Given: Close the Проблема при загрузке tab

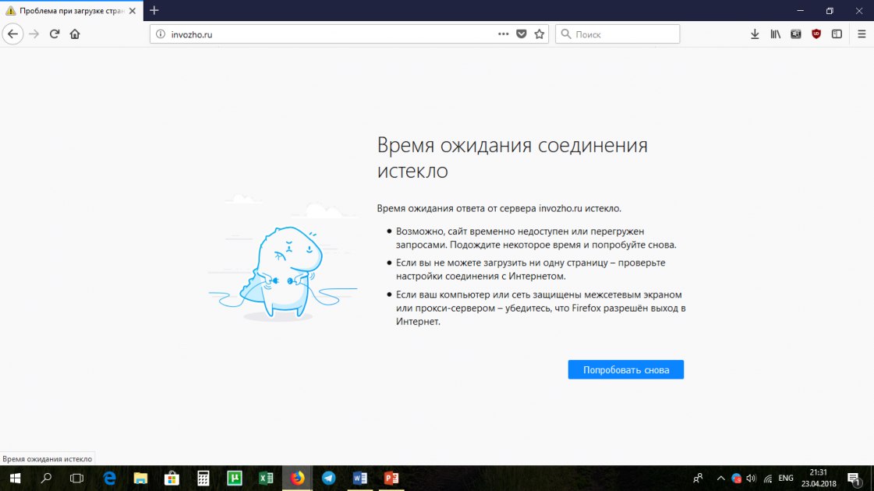Looking at the screenshot, I should point(132,11).
